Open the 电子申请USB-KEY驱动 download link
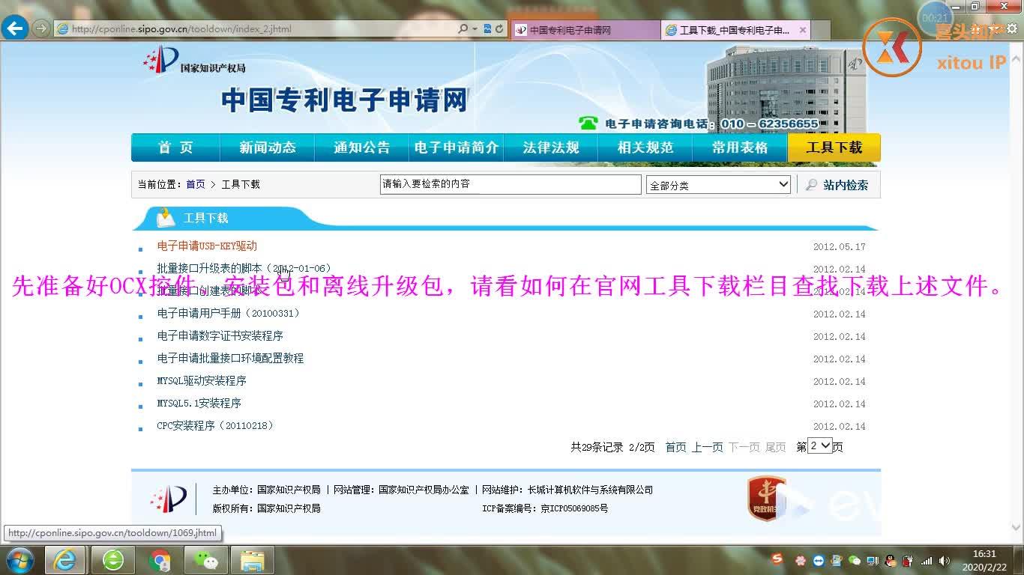 [x=207, y=246]
